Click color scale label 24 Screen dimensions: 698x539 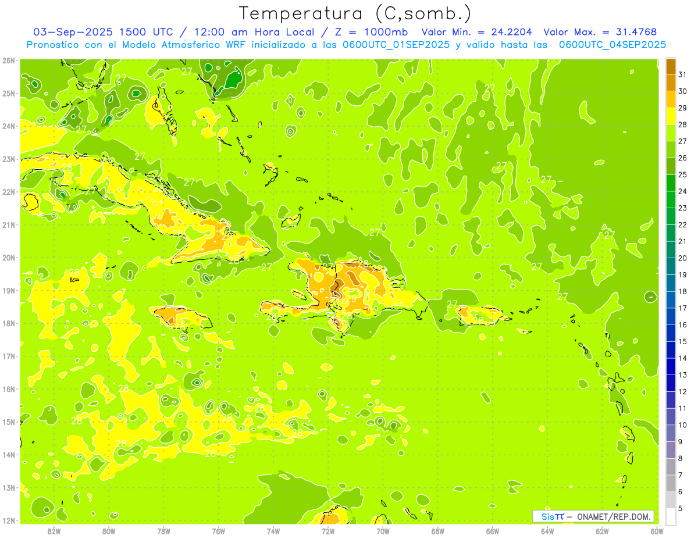point(683,191)
